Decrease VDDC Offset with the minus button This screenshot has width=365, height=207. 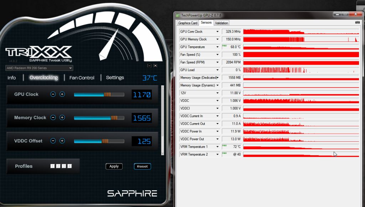[x=53, y=141]
